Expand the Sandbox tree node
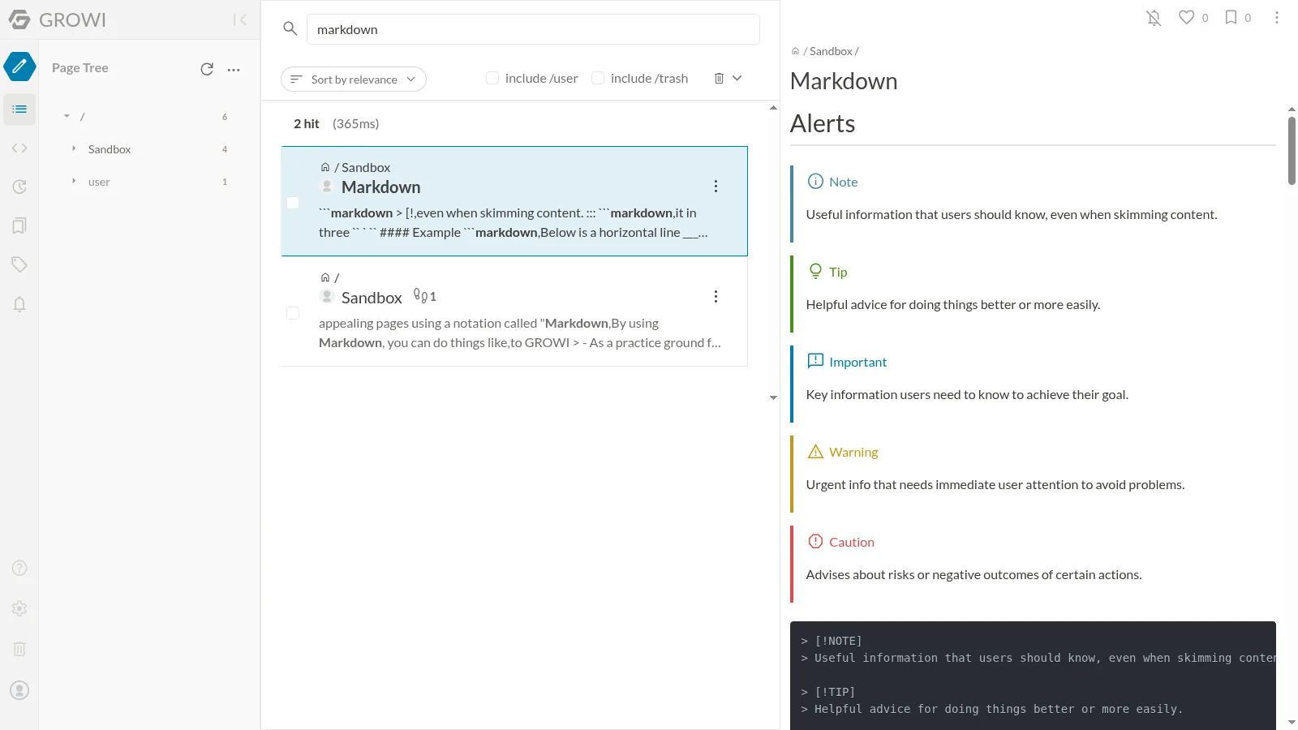This screenshot has width=1298, height=730. pyautogui.click(x=73, y=148)
